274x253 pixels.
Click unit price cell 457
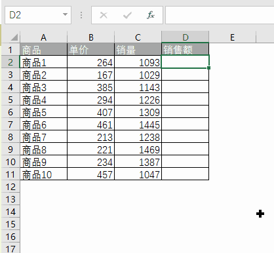click(x=91, y=174)
